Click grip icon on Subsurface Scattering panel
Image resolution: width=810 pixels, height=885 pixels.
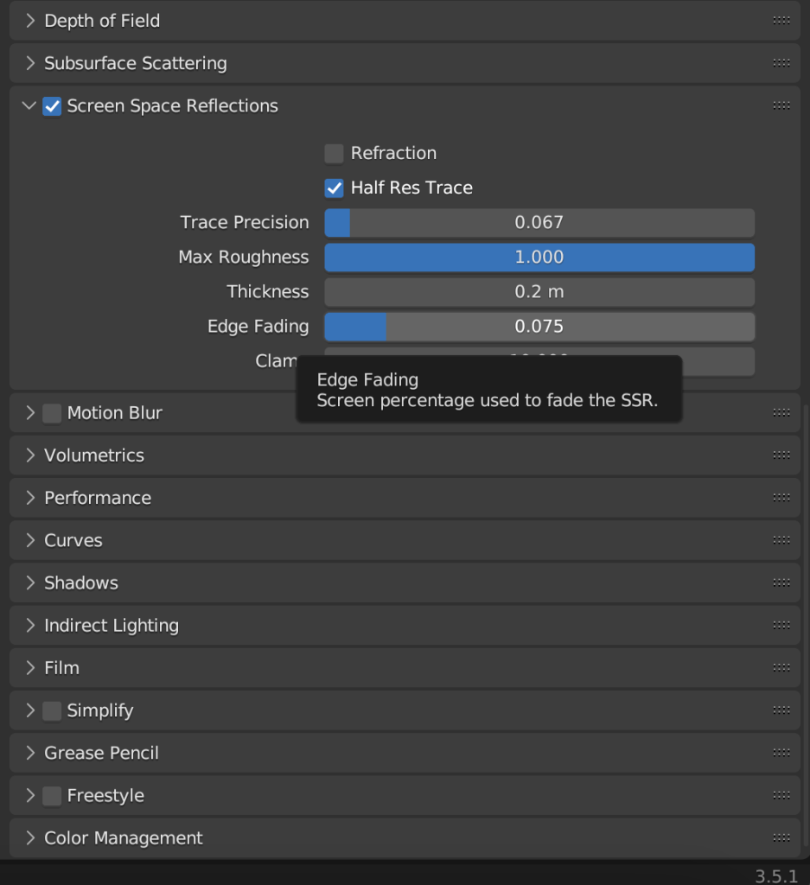(x=781, y=63)
